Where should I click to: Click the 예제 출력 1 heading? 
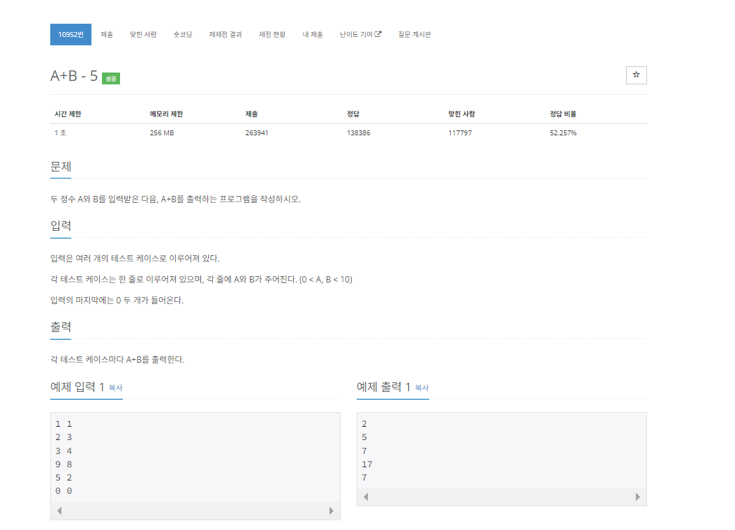pyautogui.click(x=383, y=387)
